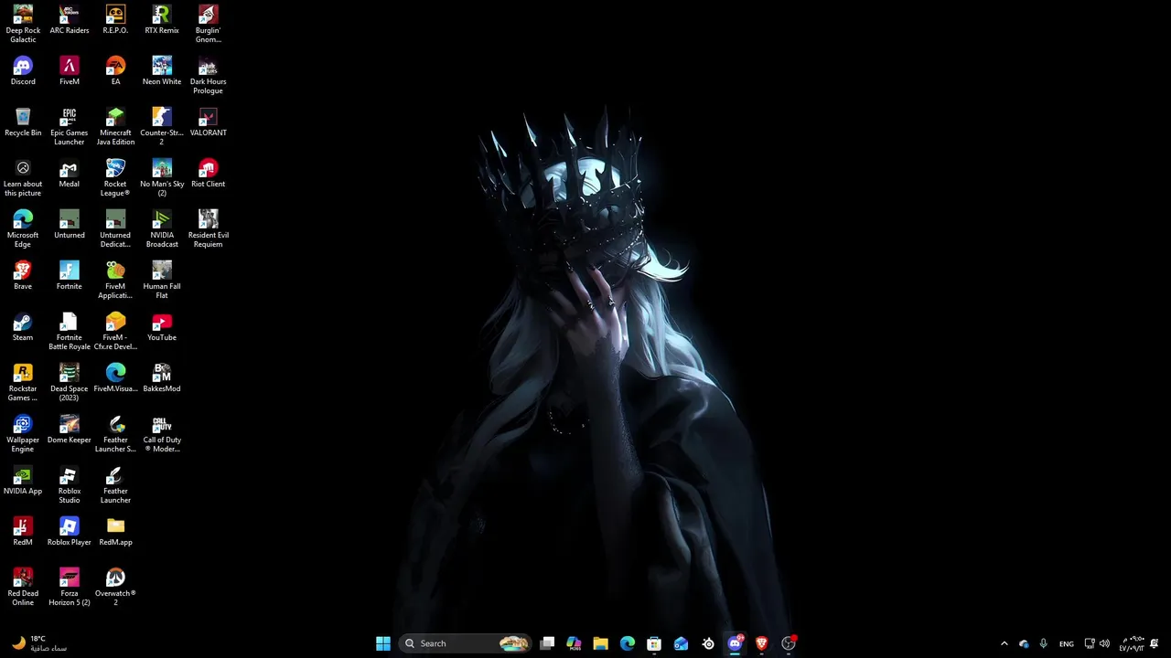The image size is (1171, 658).
Task: Select the YouTube desktop shortcut
Action: pos(162,327)
